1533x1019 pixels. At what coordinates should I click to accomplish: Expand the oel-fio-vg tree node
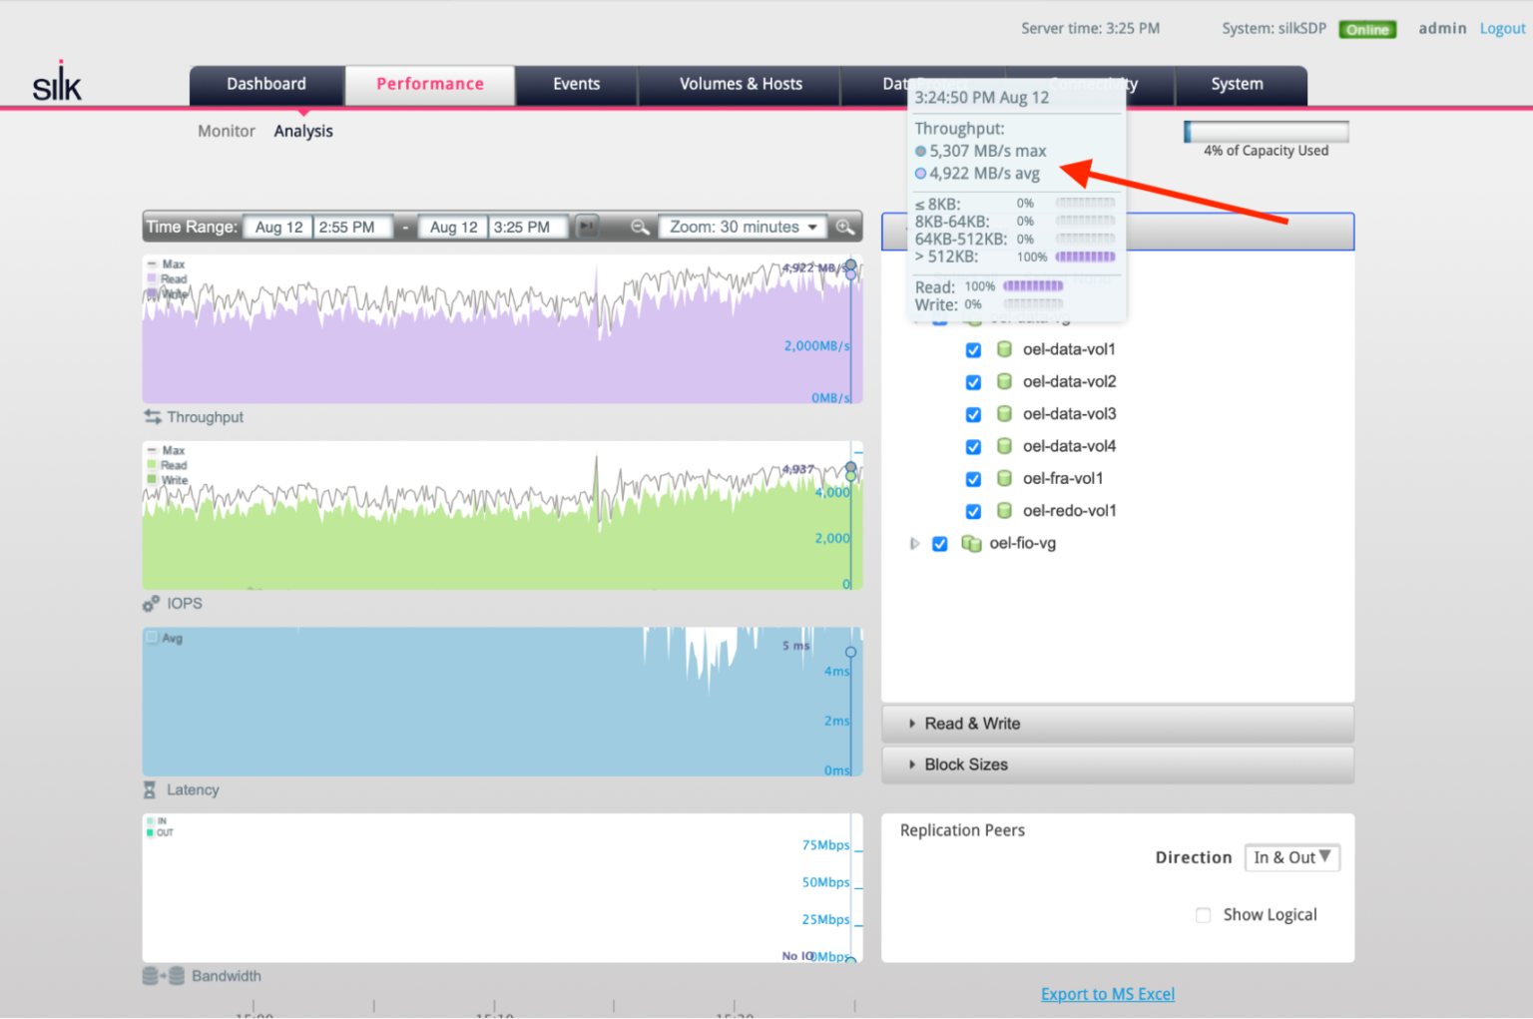pos(914,544)
